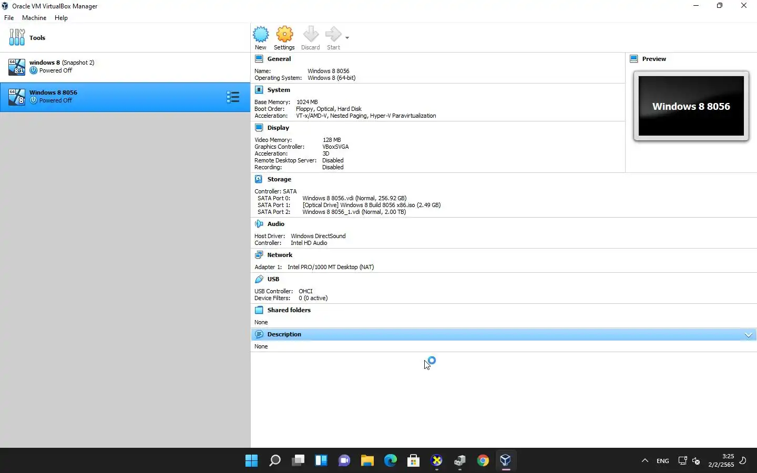
Task: Click the Preview panel icon
Action: pos(634,59)
